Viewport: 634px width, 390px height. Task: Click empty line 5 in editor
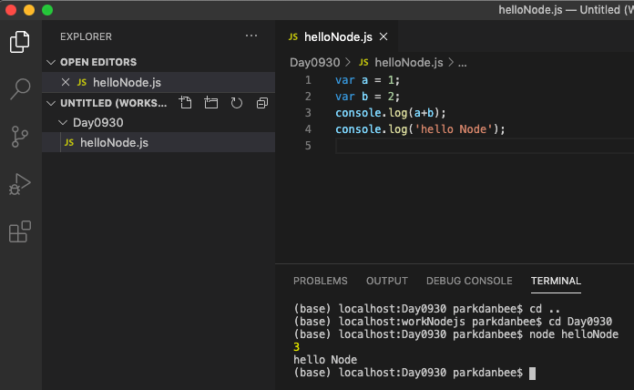pos(485,145)
